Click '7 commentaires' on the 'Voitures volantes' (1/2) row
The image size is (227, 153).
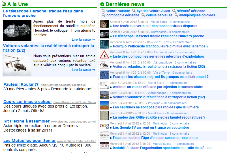[x=180, y=93]
